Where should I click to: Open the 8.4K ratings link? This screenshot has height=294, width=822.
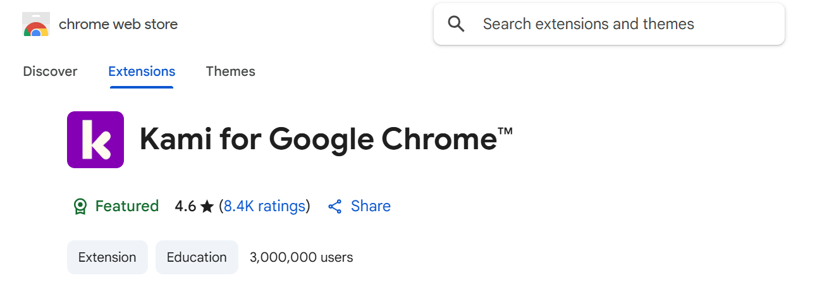(x=265, y=206)
